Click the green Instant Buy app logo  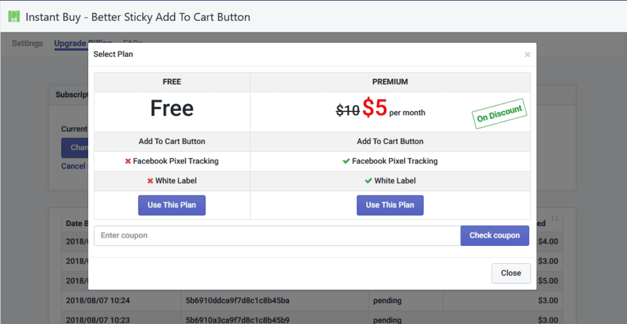(14, 17)
